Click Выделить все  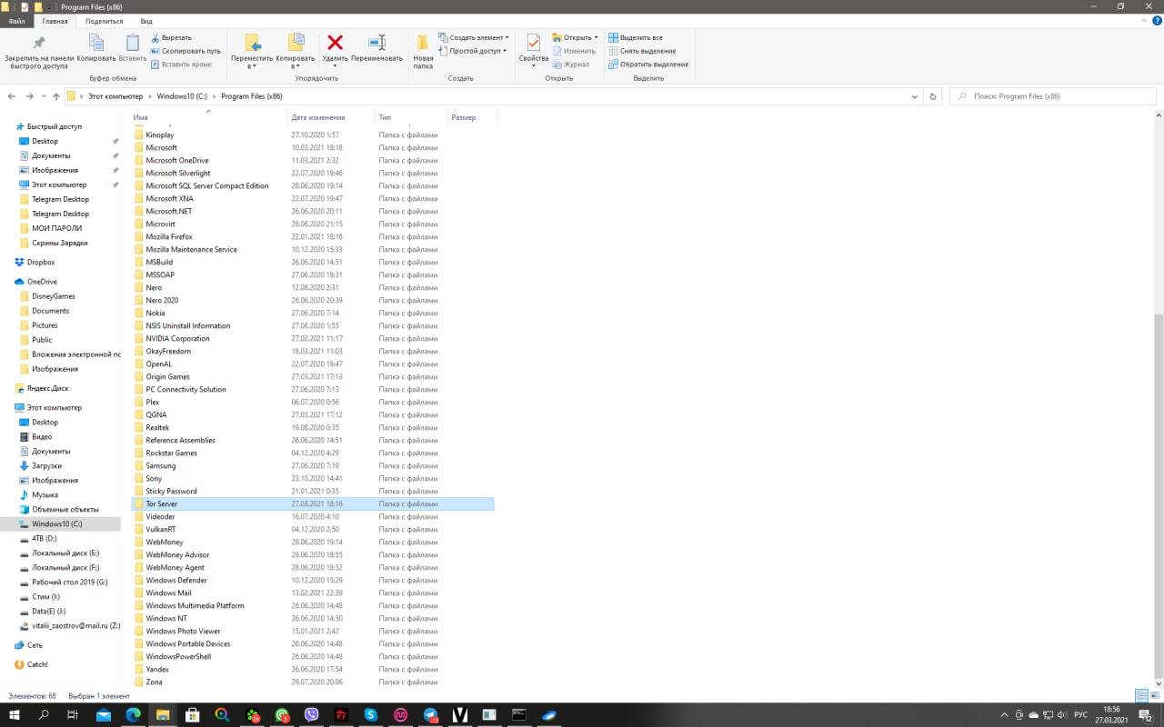coord(635,37)
